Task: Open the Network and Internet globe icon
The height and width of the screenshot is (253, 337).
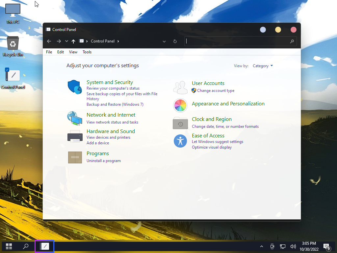Action: point(75,118)
